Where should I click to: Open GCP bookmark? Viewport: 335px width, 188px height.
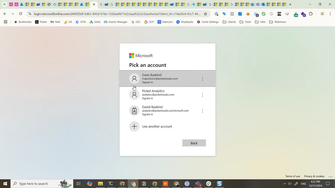click(149, 22)
